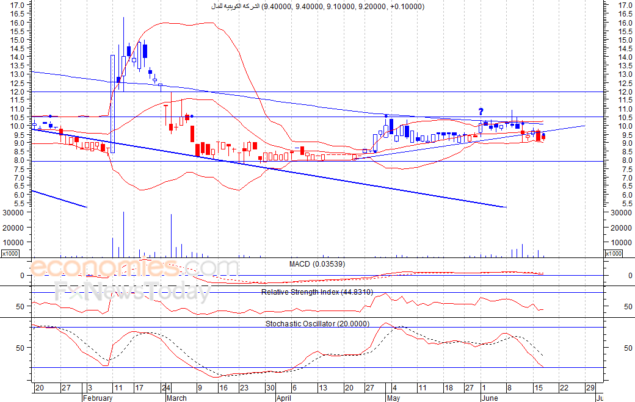Viewport: 635px width, 402px height.
Task: Click the blue question mark annotation
Action: 481,111
